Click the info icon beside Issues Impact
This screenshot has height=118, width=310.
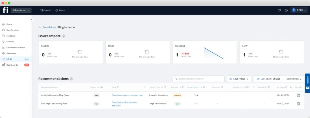click(64, 36)
